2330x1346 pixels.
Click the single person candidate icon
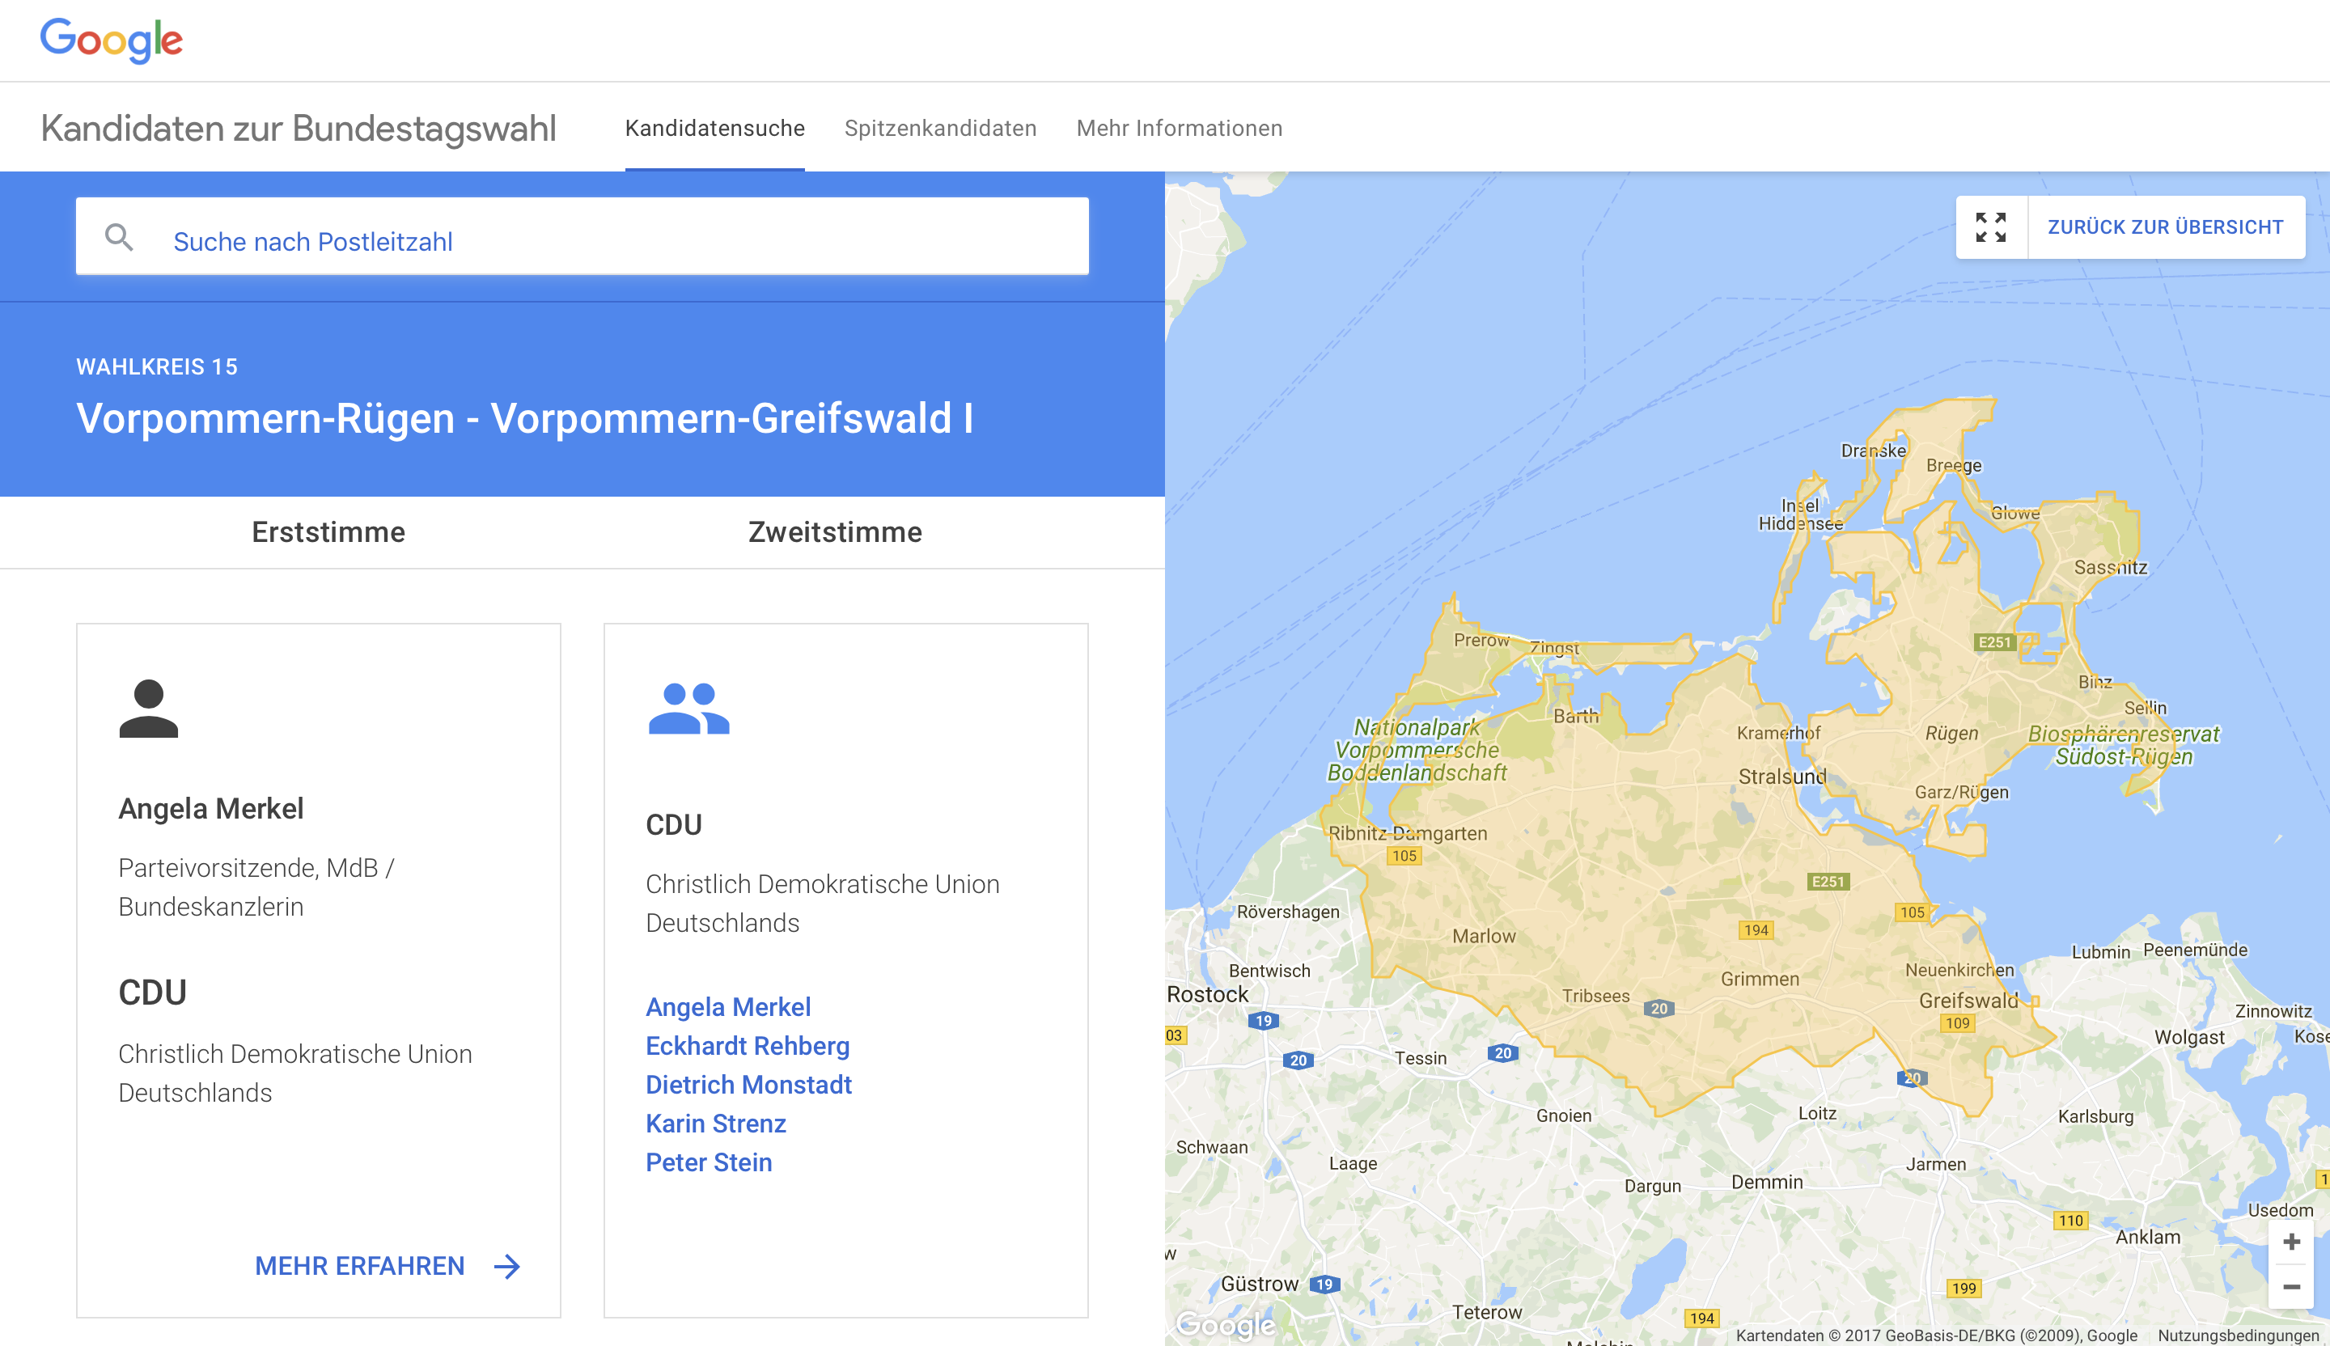[149, 708]
